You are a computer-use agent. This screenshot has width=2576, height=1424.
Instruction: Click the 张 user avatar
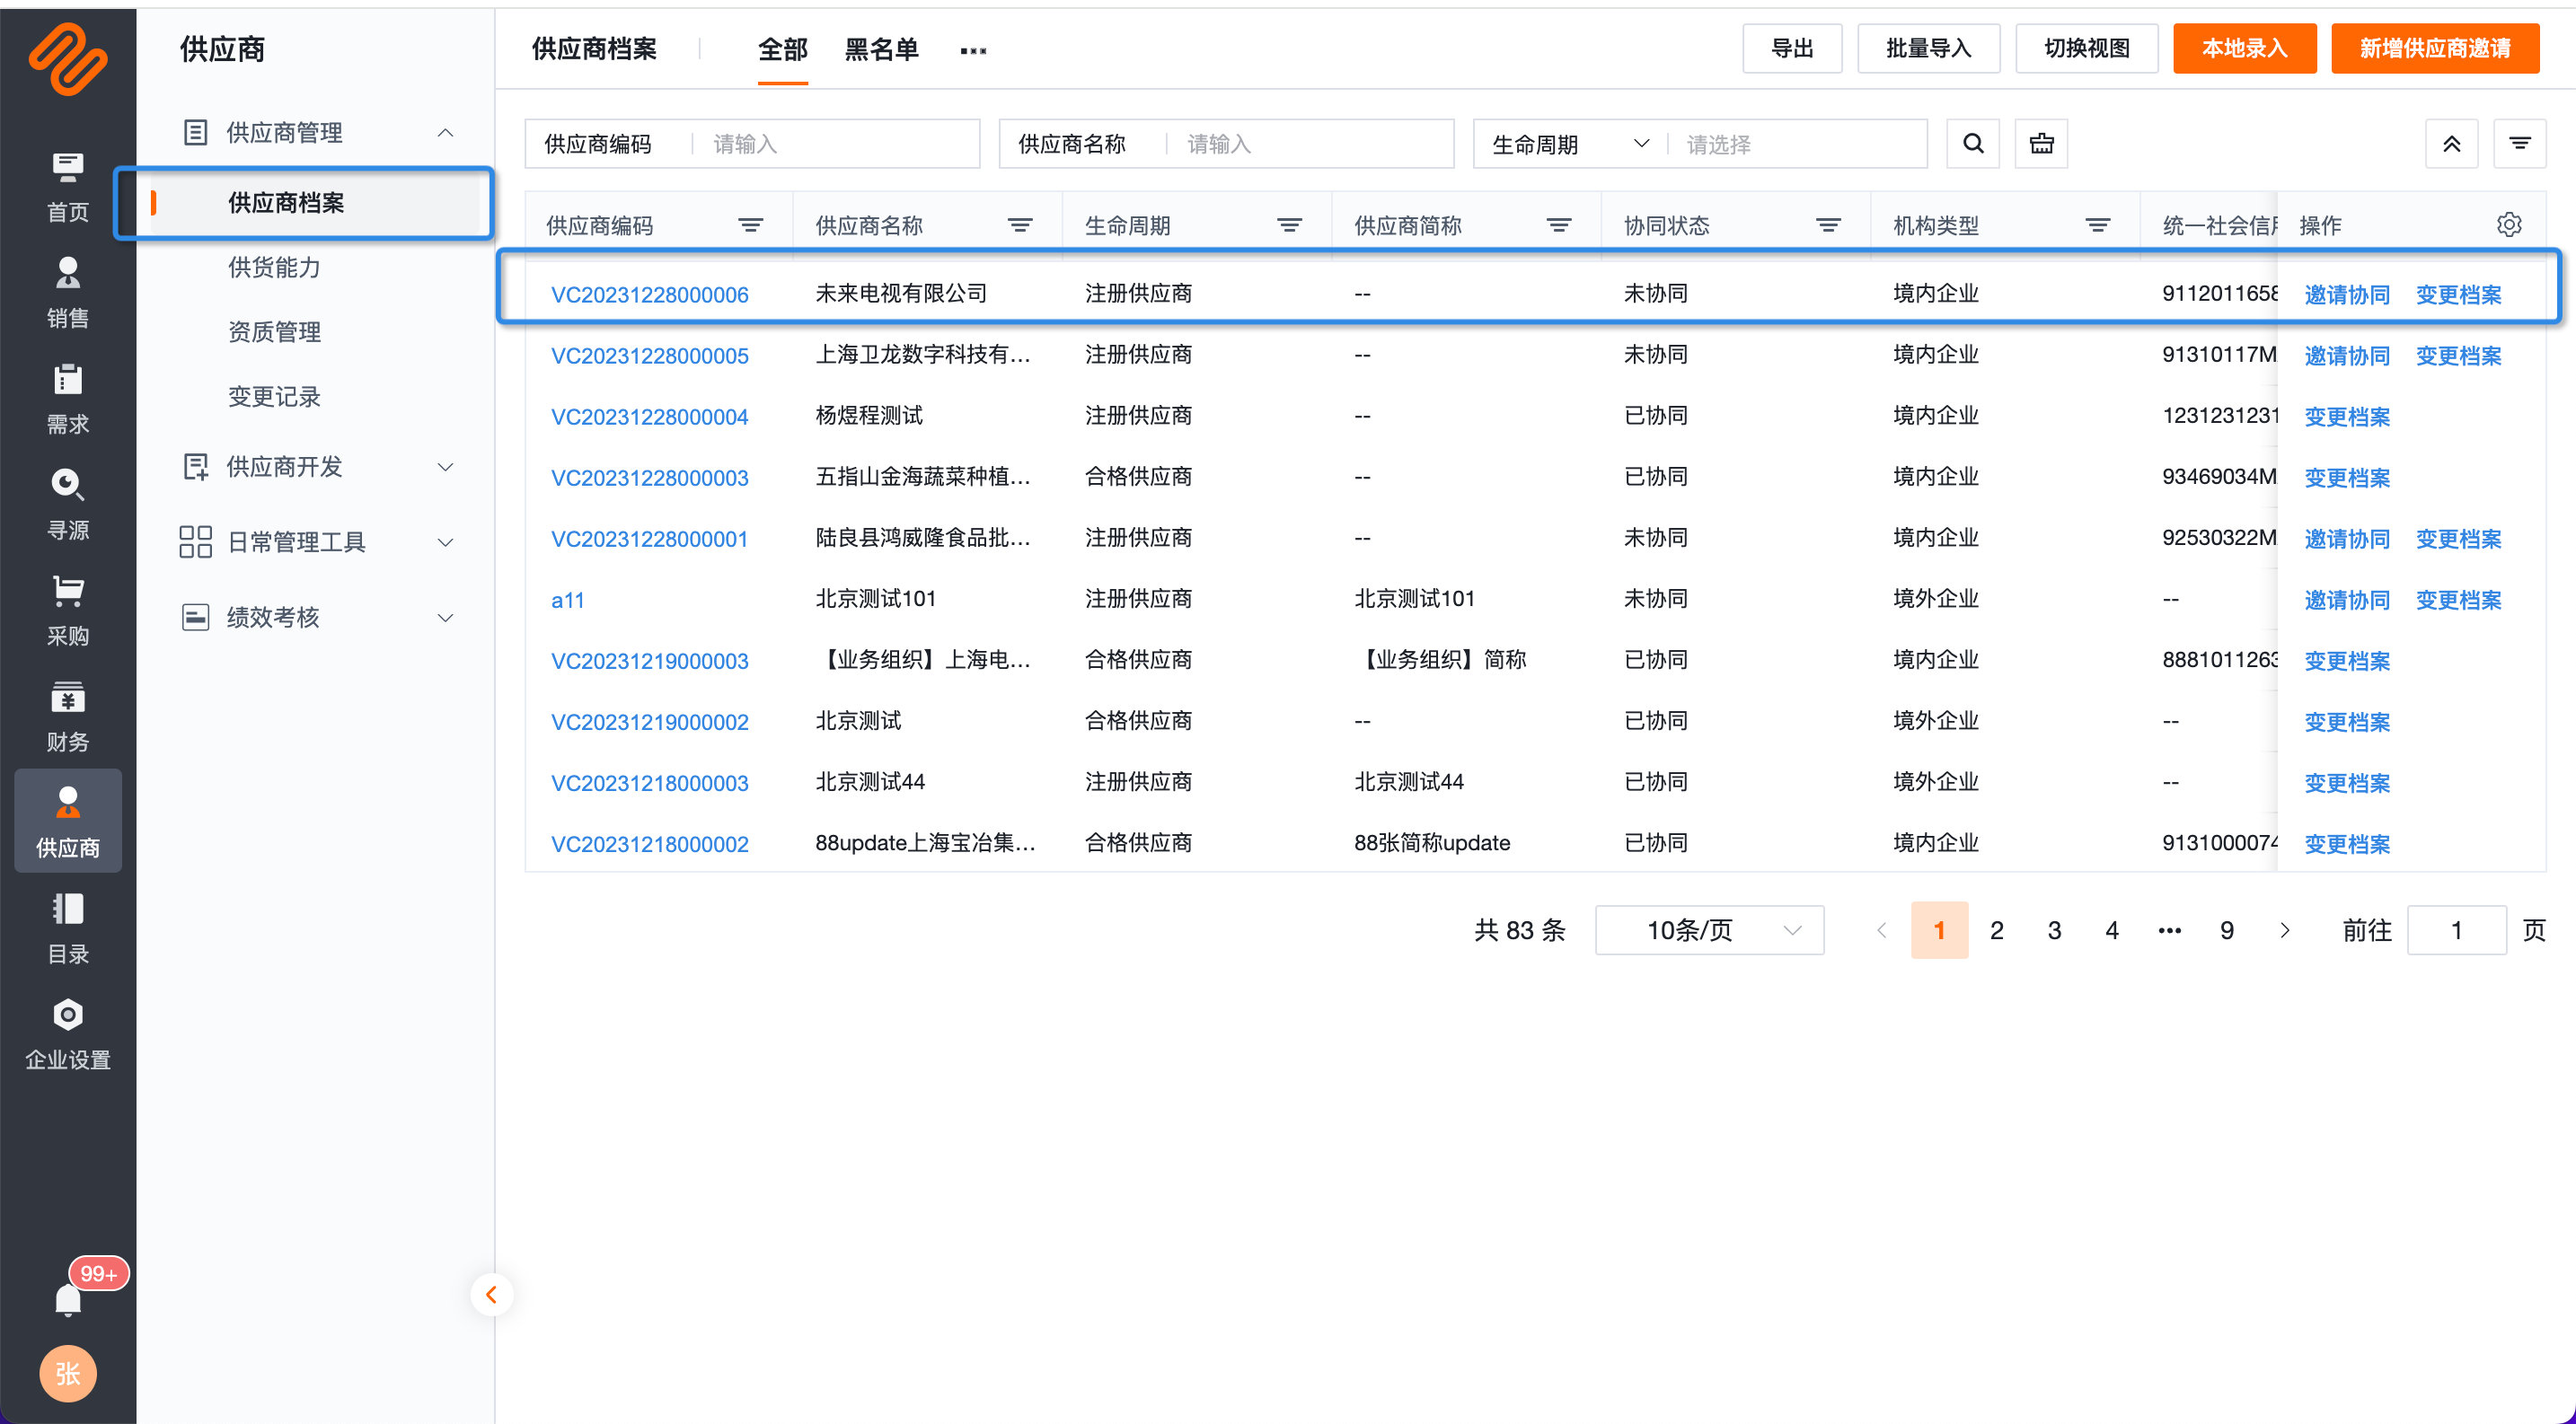[67, 1373]
